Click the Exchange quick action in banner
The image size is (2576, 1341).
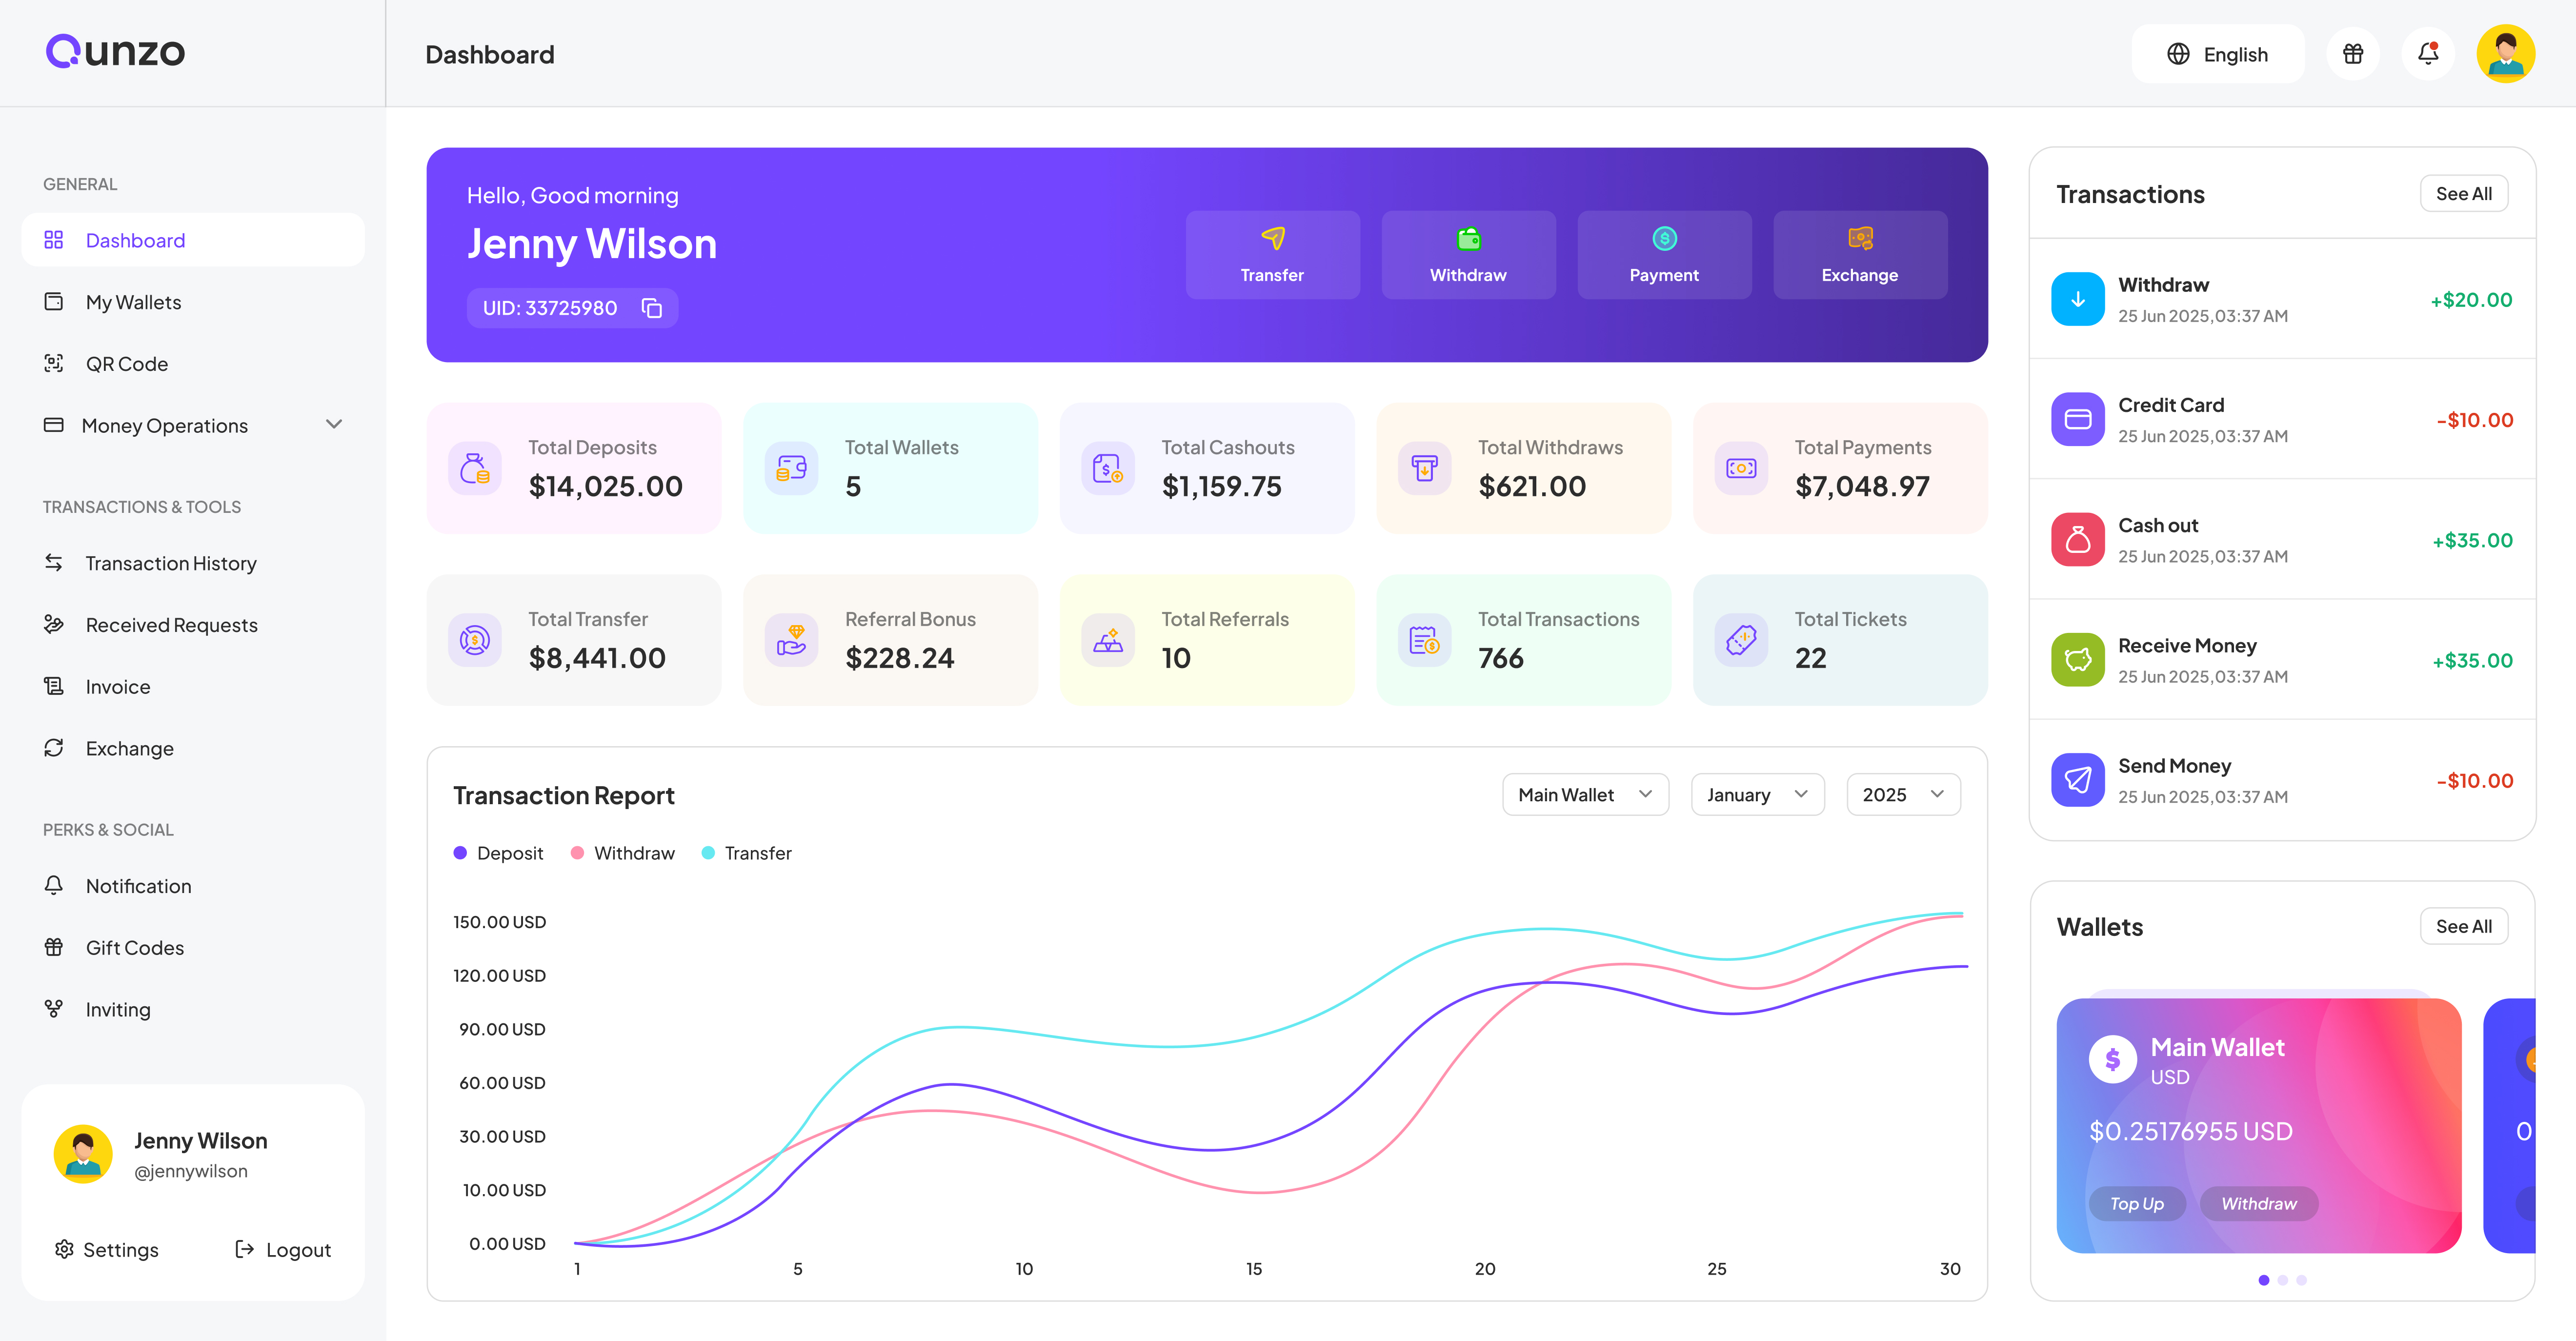(x=1860, y=254)
